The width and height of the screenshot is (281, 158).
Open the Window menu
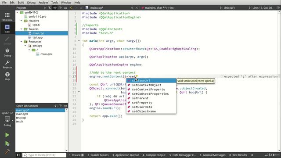66,3
